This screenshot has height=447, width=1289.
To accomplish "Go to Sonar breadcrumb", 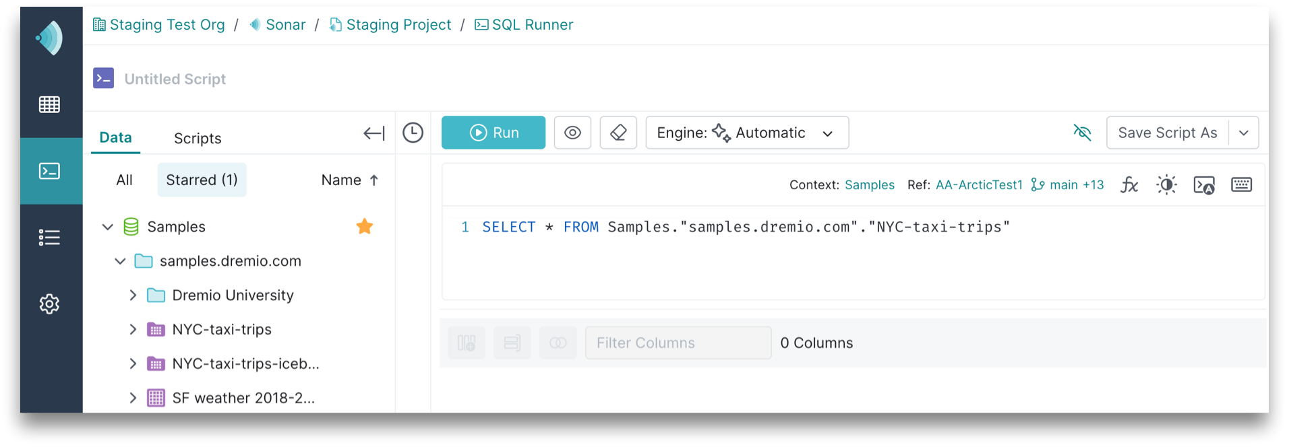I will tap(277, 25).
